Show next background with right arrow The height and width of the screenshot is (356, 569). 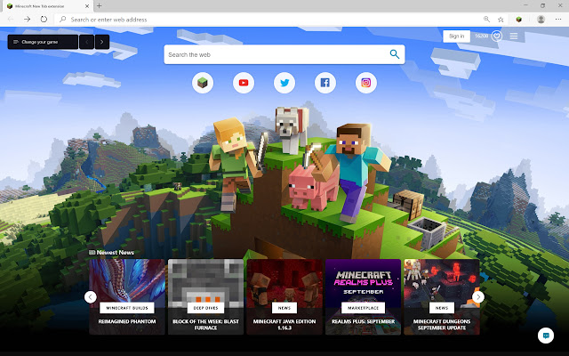click(102, 42)
